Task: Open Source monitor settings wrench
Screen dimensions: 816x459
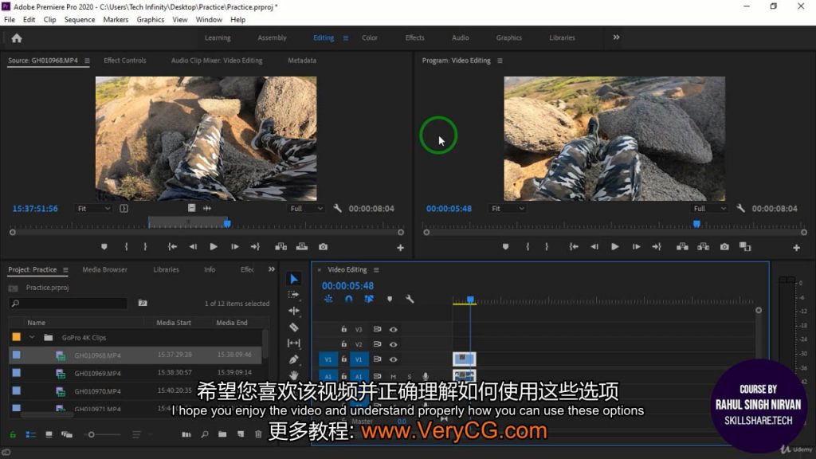Action: (x=337, y=208)
